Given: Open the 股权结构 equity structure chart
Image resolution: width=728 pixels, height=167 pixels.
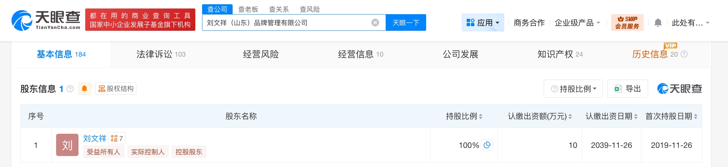Looking at the screenshot, I should pyautogui.click(x=116, y=88).
